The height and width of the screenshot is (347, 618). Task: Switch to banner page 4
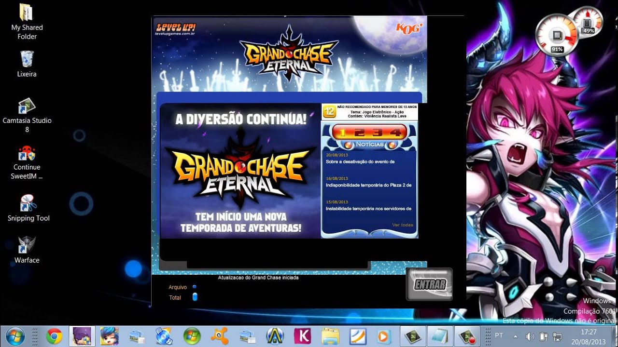(x=396, y=133)
